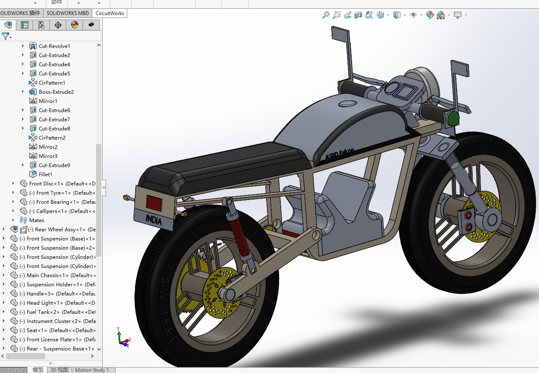Select the Callipers<1> component

(62, 211)
